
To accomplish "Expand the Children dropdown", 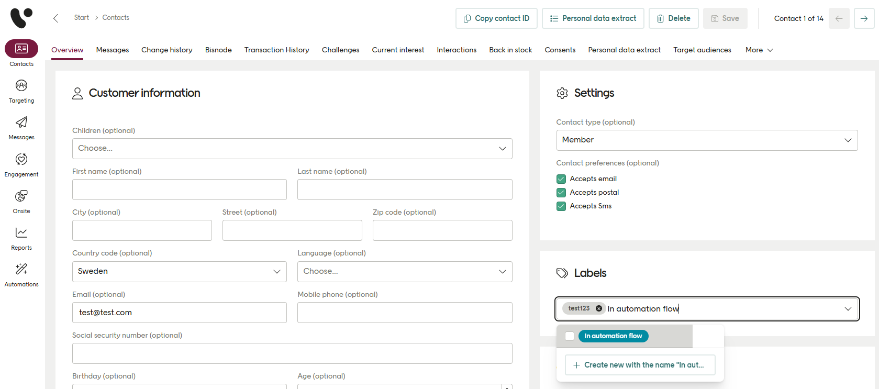I will coord(292,149).
